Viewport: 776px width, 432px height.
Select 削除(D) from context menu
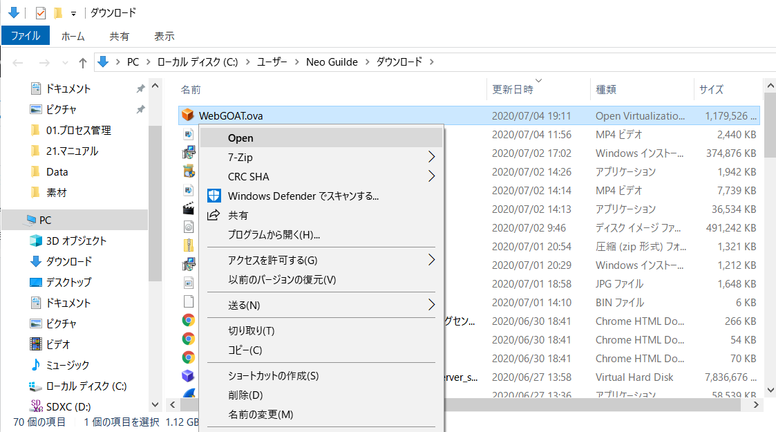coord(321,395)
